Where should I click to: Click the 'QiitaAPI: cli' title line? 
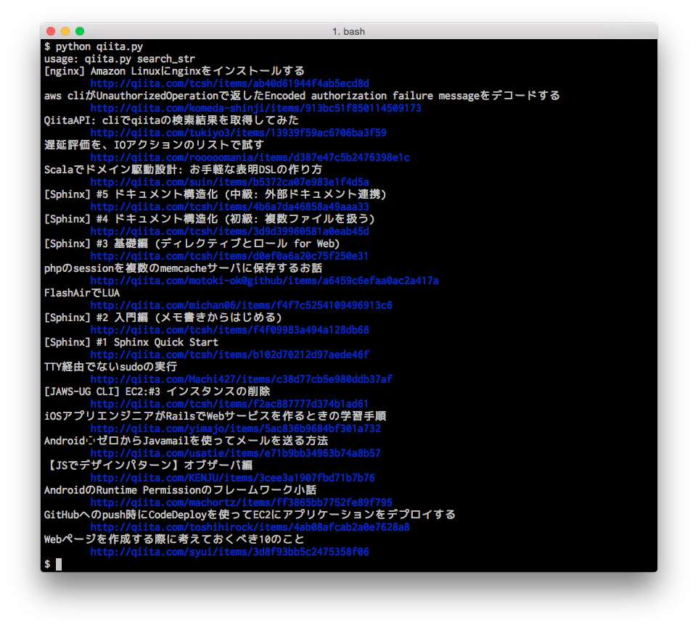tap(171, 120)
